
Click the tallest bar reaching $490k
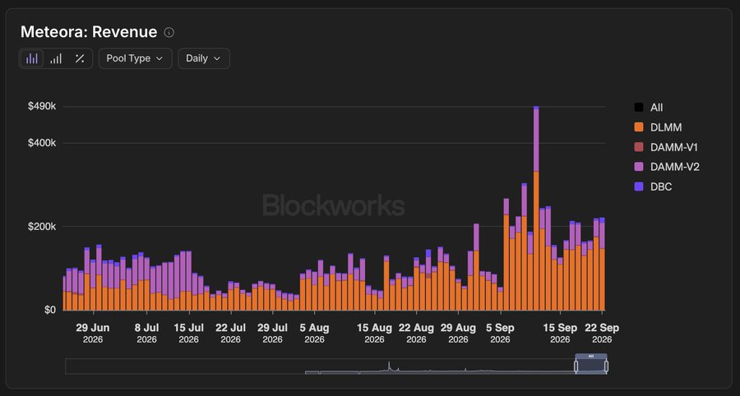point(536,208)
